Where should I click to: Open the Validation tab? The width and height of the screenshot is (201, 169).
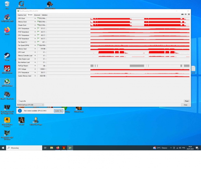[44, 15]
